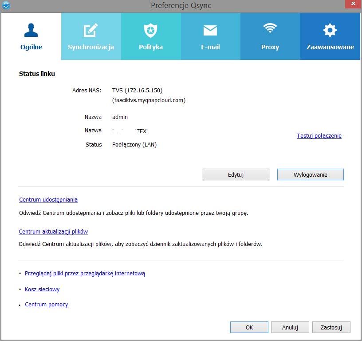The width and height of the screenshot is (362, 341).
Task: Open the Synchronizacja tab label
Action: pos(91,47)
